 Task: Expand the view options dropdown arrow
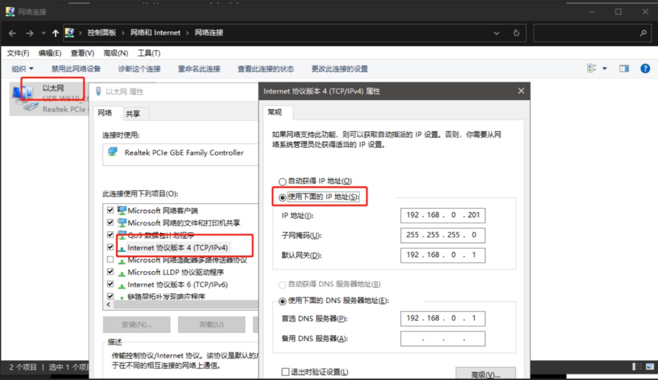605,69
